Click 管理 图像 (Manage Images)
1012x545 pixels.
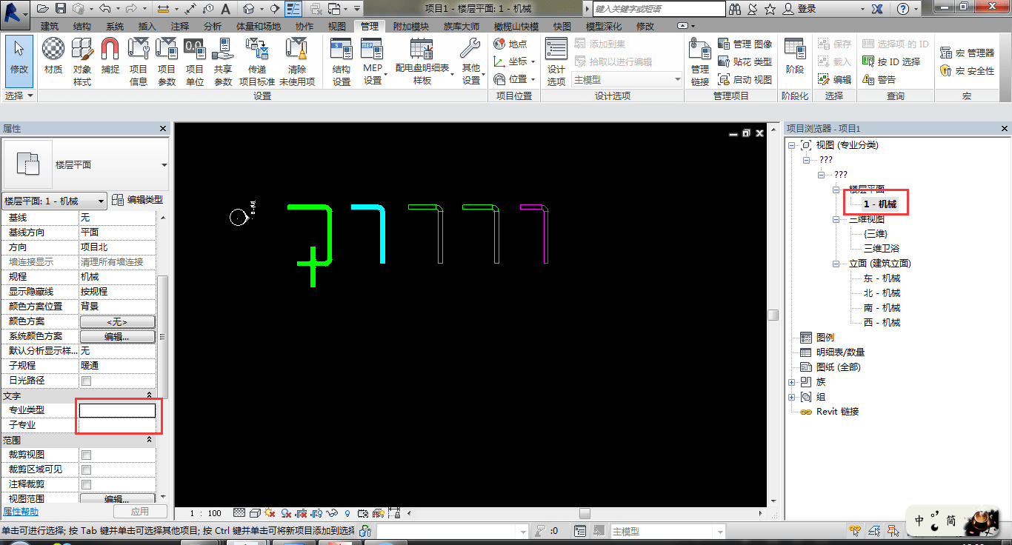pos(745,44)
